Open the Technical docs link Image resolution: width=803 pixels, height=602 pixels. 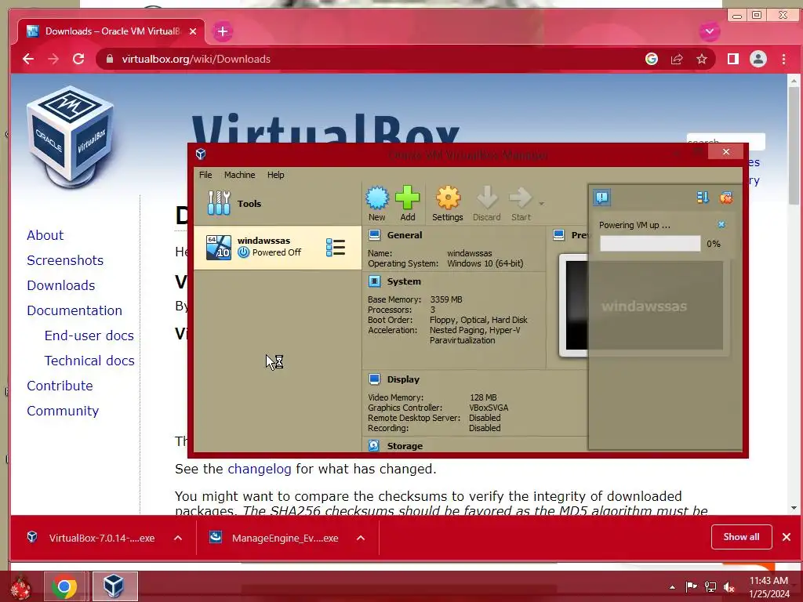coord(89,361)
